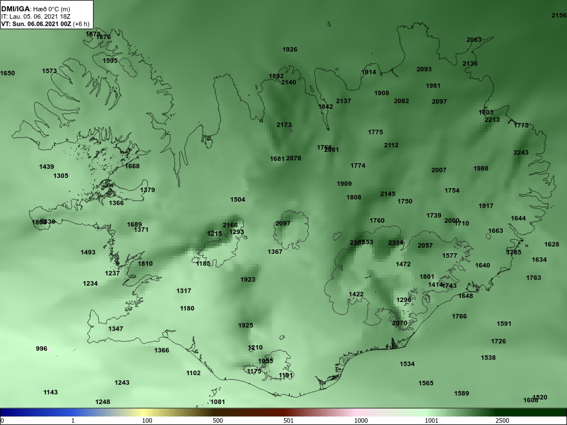This screenshot has width=567, height=425.
Task: Click the value 1102 on the map
Action: pyautogui.click(x=193, y=373)
